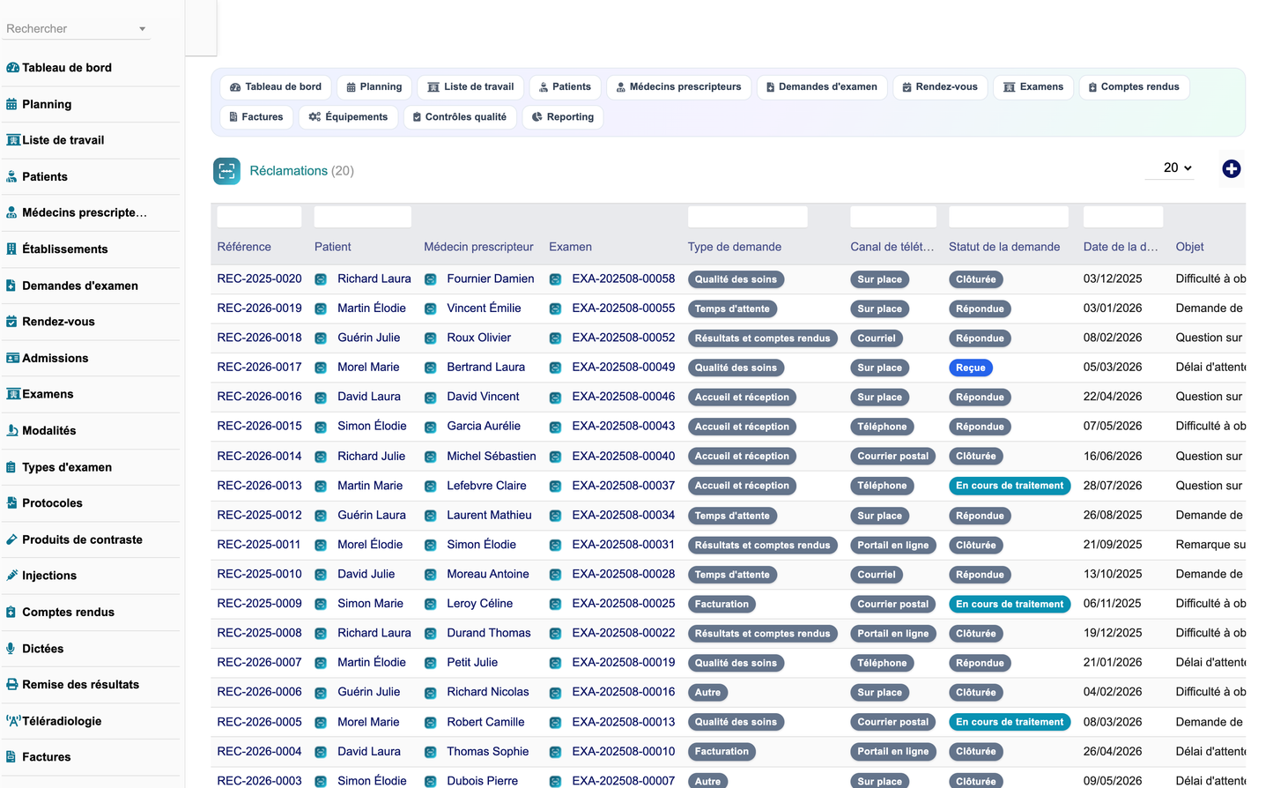Click exam icon beside EXA-202508-00043
This screenshot has height=788, width=1273.
[x=555, y=427]
